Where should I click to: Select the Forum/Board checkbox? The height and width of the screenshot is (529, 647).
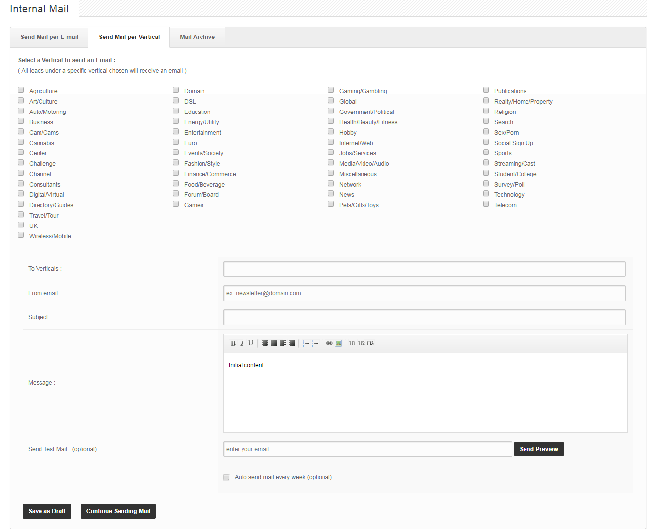[x=176, y=193]
